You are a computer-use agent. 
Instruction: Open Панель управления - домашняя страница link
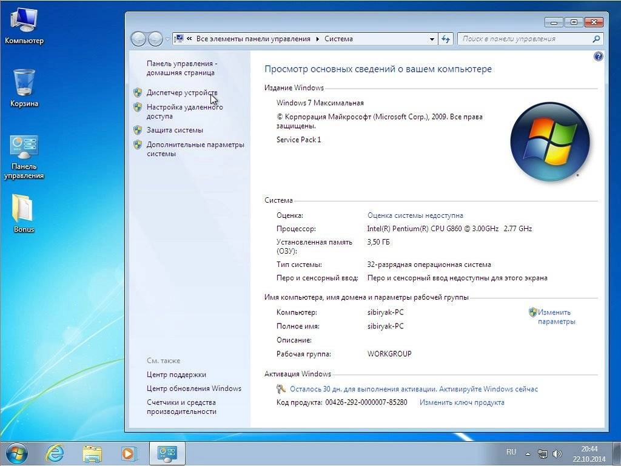[182, 68]
